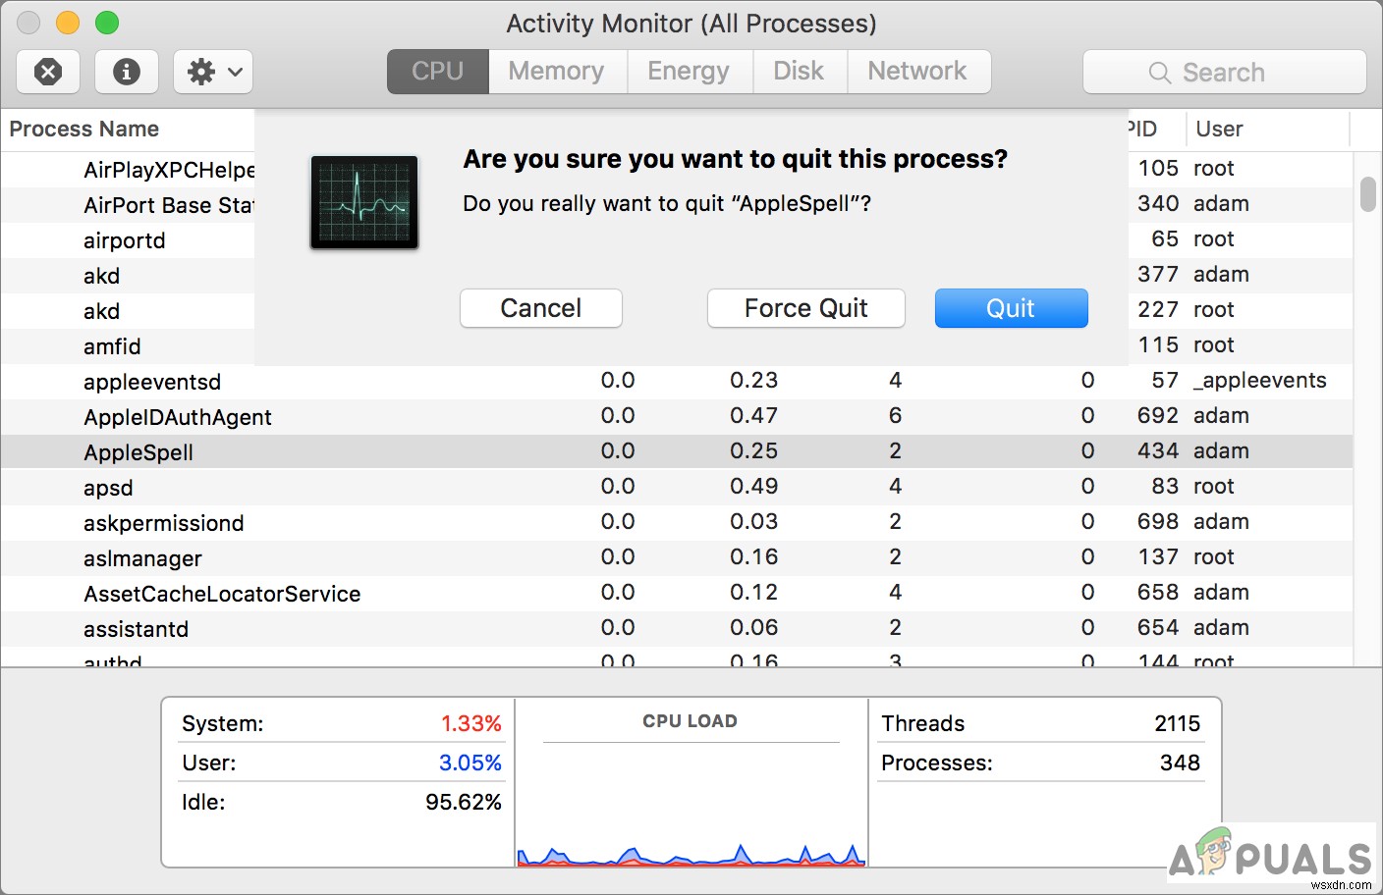Select the Energy tab

[x=688, y=71]
